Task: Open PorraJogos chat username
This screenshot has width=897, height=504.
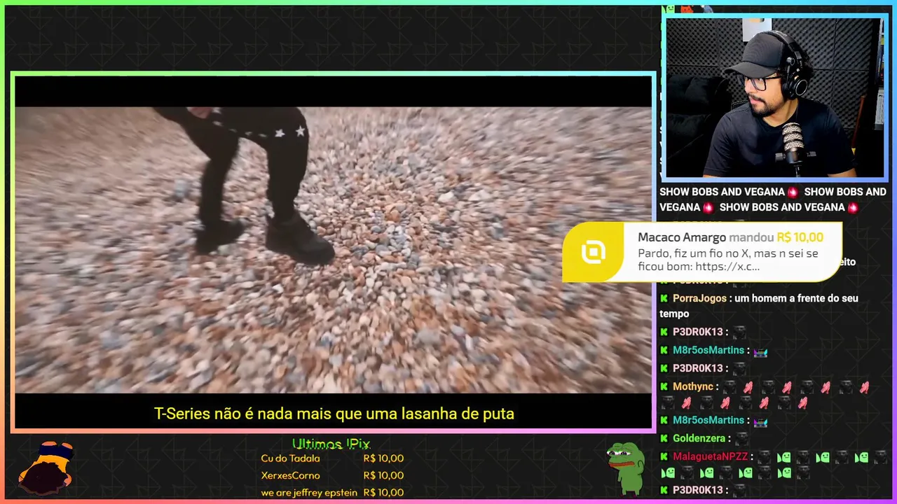Action: [x=699, y=298]
